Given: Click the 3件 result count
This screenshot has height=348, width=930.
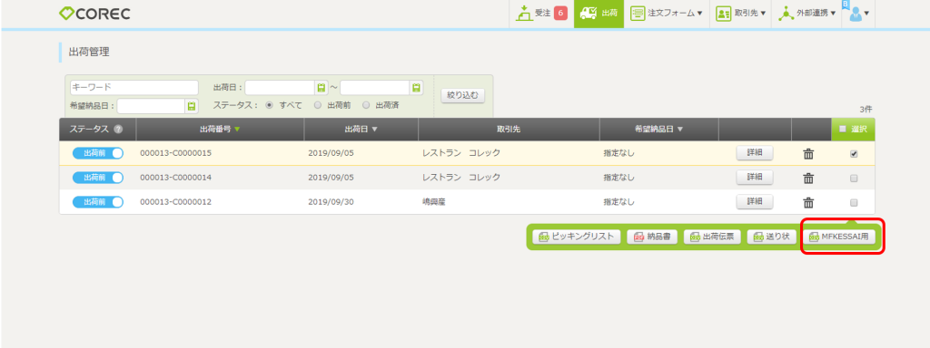Looking at the screenshot, I should [866, 110].
